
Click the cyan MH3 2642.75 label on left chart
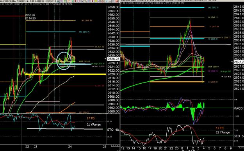(84, 32)
